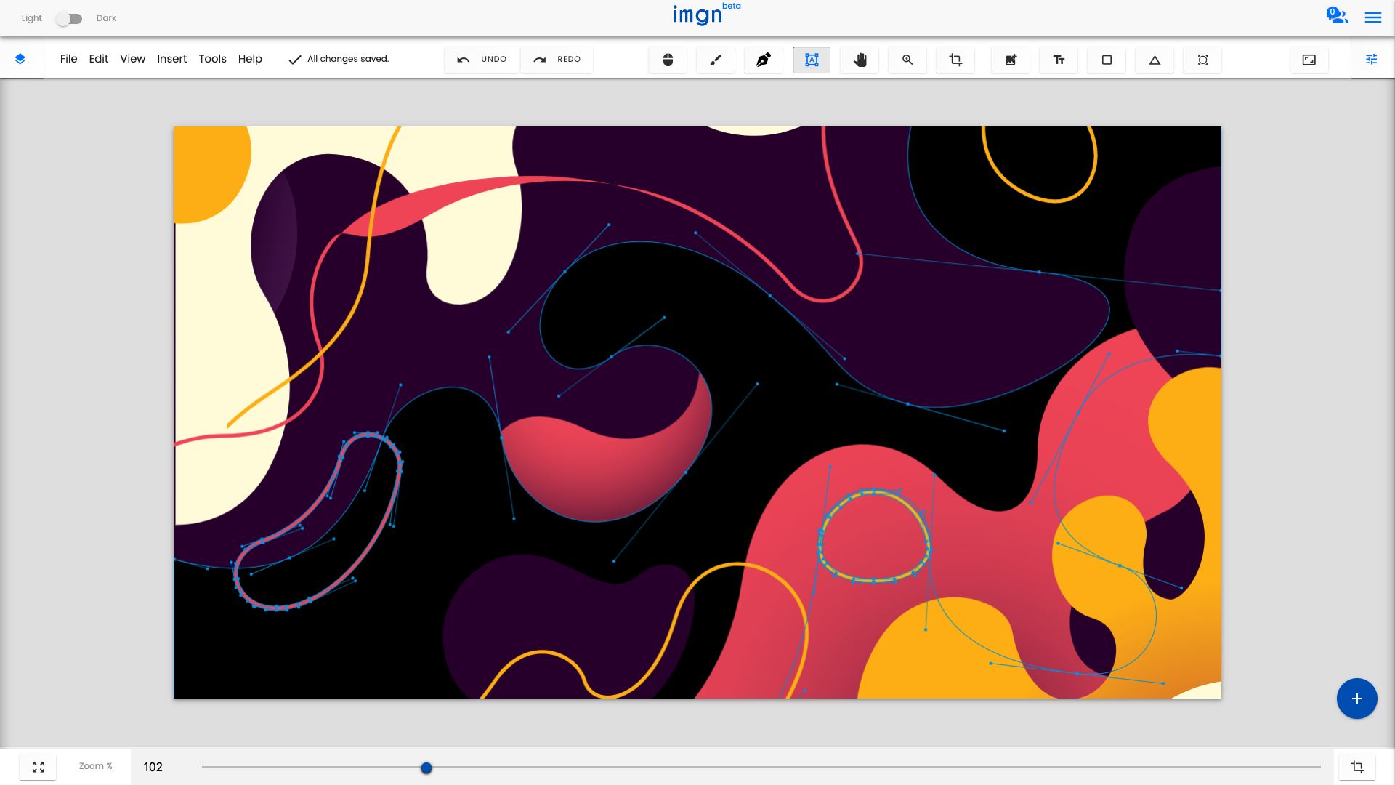Click the Insert image icon

pos(1011,60)
